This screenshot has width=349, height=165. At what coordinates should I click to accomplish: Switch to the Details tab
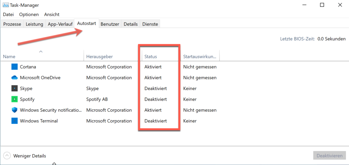point(131,24)
